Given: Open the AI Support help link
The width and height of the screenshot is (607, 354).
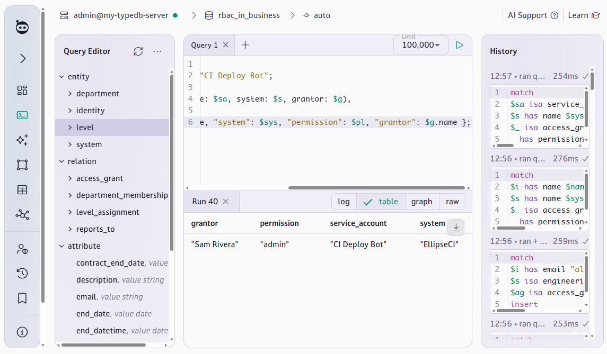Looking at the screenshot, I should point(533,15).
